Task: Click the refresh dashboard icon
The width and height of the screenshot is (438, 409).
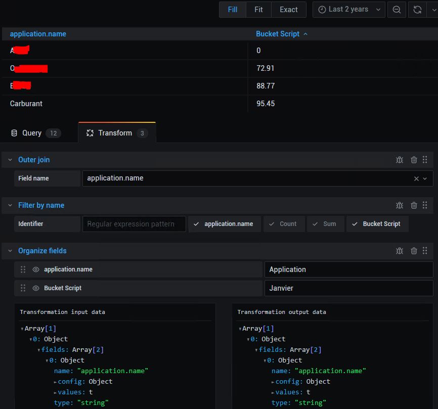Action: 417,10
